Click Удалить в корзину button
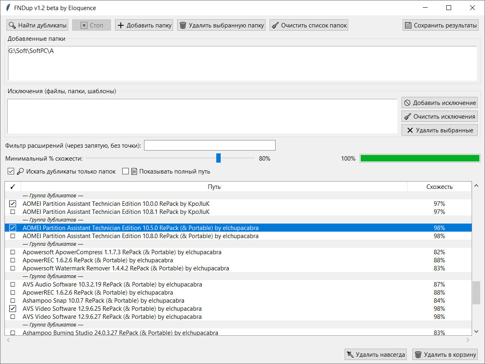485x364 pixels. click(445, 355)
